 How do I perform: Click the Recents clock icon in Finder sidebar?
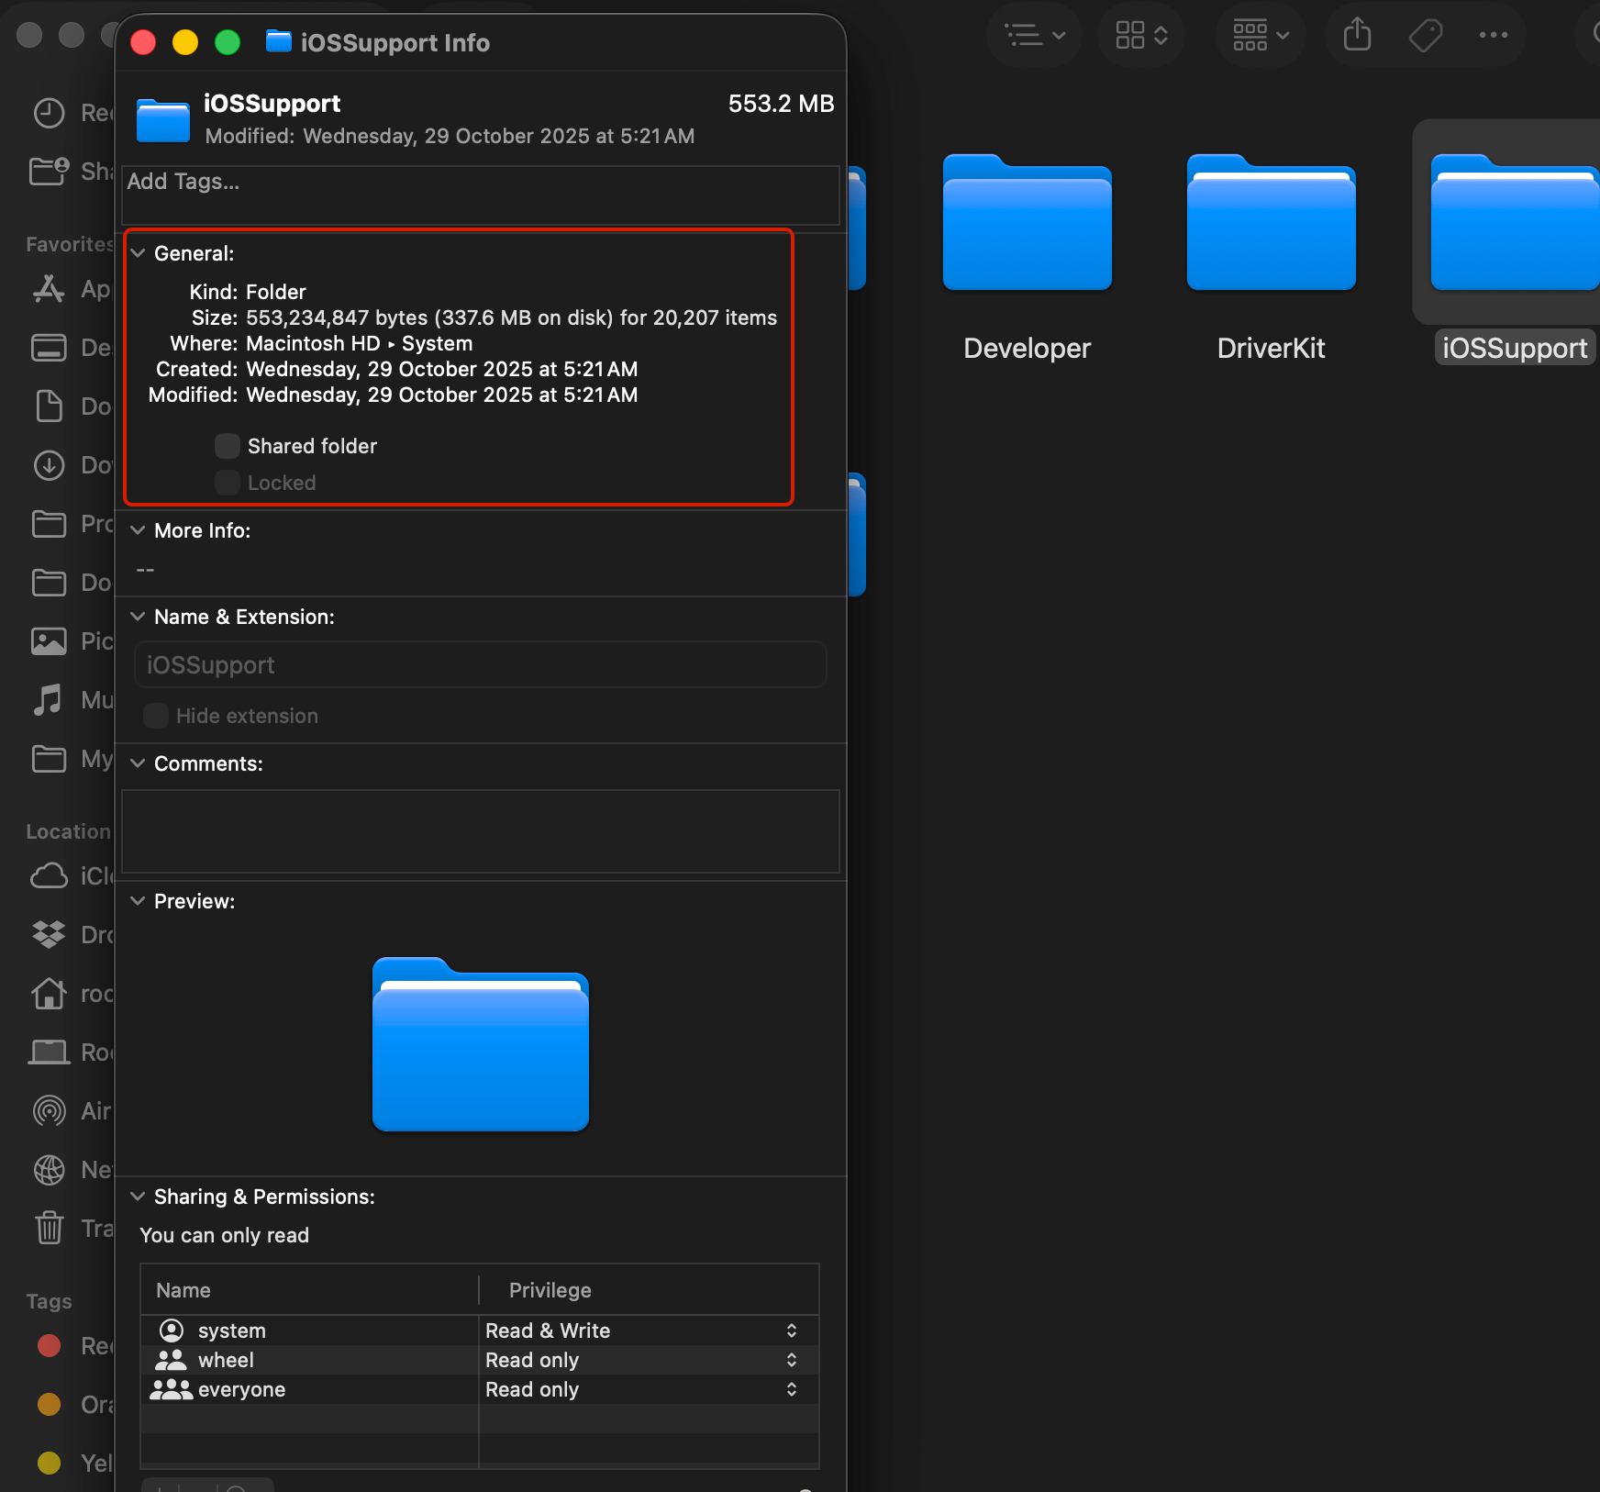tap(49, 113)
